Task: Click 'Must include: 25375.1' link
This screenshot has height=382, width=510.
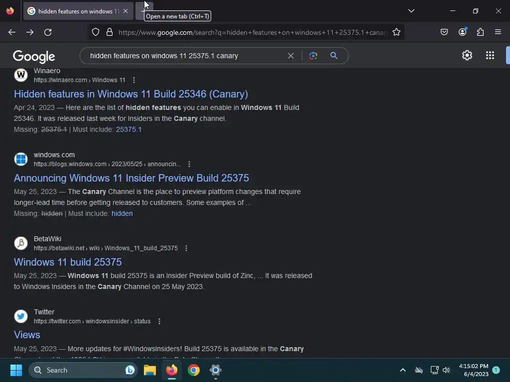Action: pyautogui.click(x=129, y=130)
